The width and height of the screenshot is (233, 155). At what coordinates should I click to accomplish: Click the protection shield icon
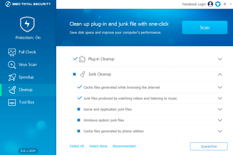click(27, 24)
